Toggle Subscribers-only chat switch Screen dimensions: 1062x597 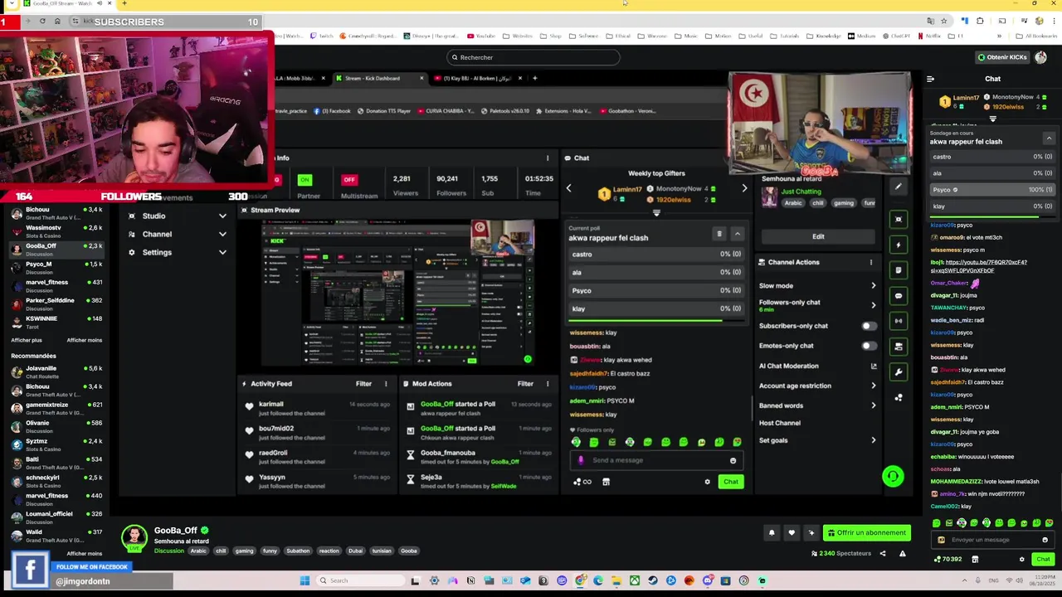tap(869, 326)
